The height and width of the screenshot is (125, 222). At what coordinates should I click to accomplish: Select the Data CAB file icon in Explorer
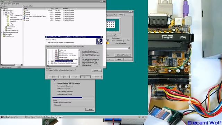pos(25,10)
